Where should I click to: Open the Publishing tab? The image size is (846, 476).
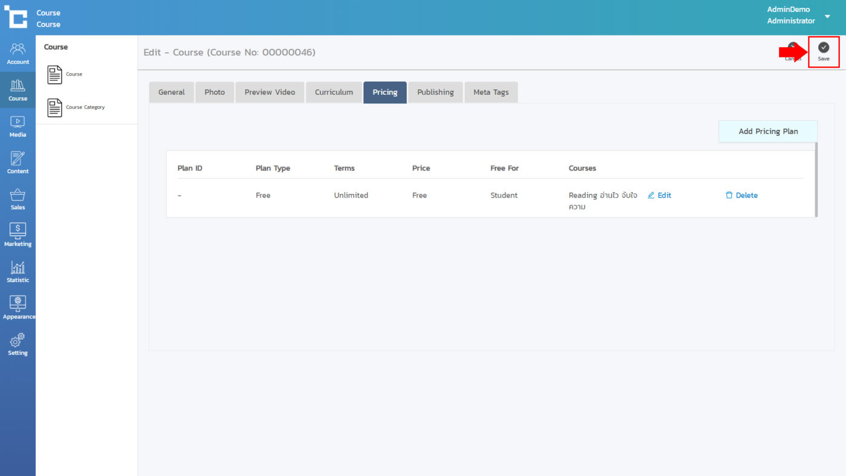[435, 92]
